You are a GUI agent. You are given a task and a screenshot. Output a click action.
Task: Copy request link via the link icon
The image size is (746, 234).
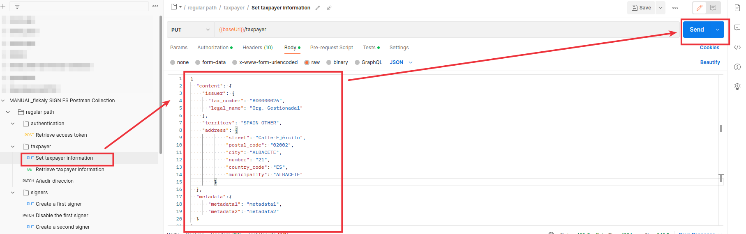coord(329,8)
